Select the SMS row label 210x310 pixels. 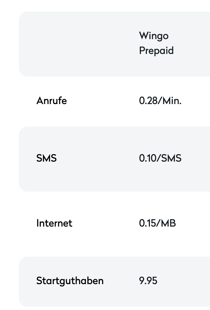tap(46, 158)
